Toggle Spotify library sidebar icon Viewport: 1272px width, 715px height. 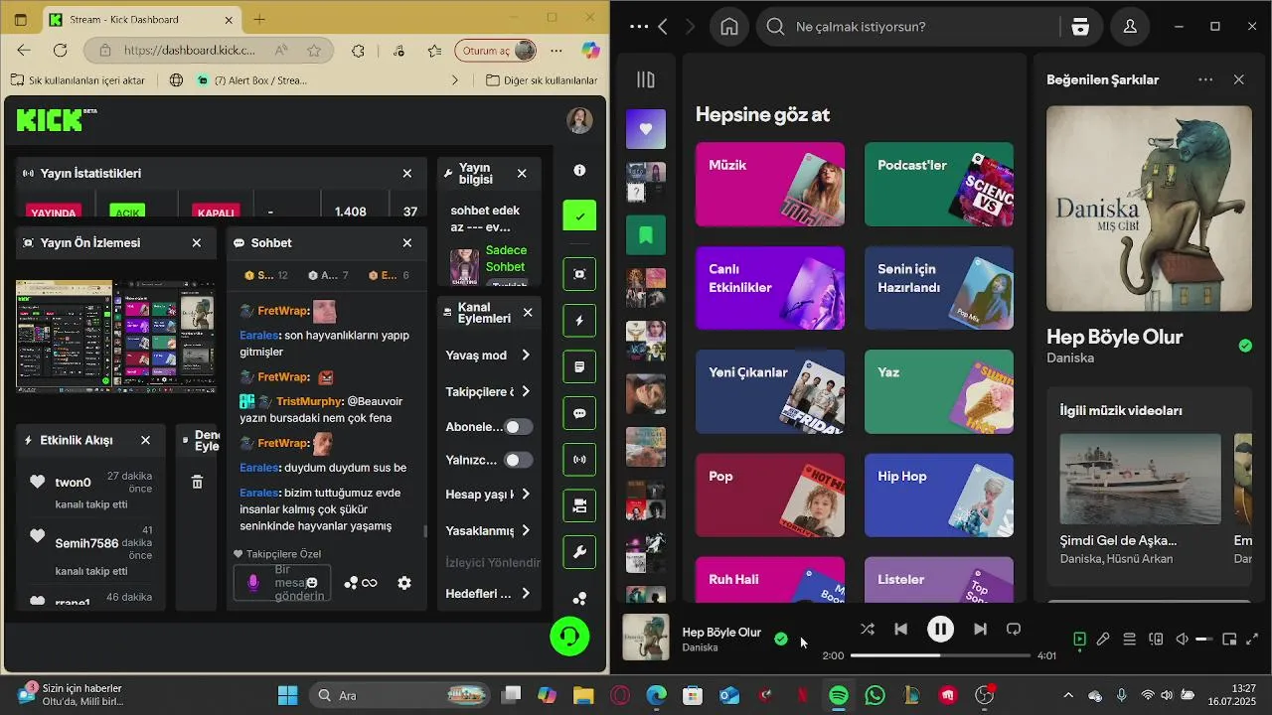(646, 80)
